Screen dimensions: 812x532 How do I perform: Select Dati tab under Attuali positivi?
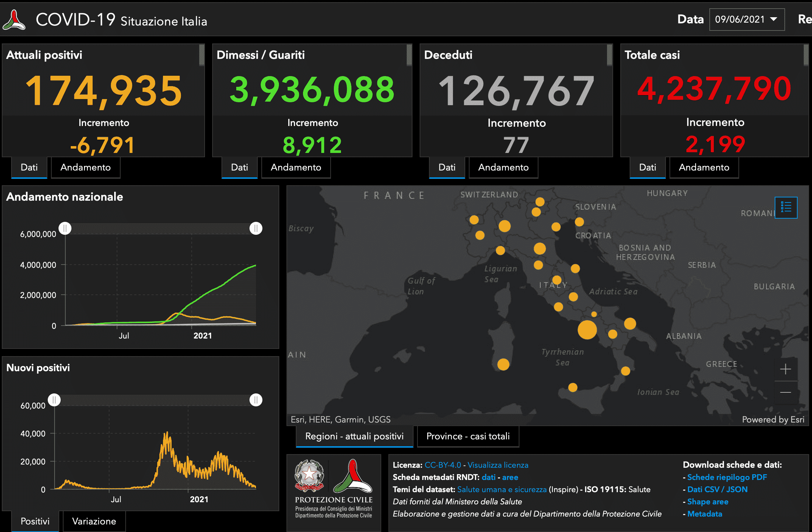click(29, 167)
